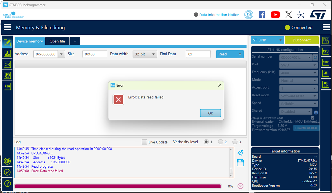Open the Port SWD dropdown

pyautogui.click(x=298, y=65)
